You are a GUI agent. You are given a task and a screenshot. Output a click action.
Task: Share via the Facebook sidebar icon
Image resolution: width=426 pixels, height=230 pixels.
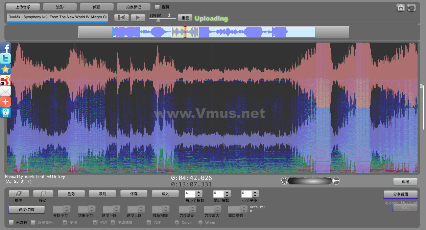(x=5, y=48)
